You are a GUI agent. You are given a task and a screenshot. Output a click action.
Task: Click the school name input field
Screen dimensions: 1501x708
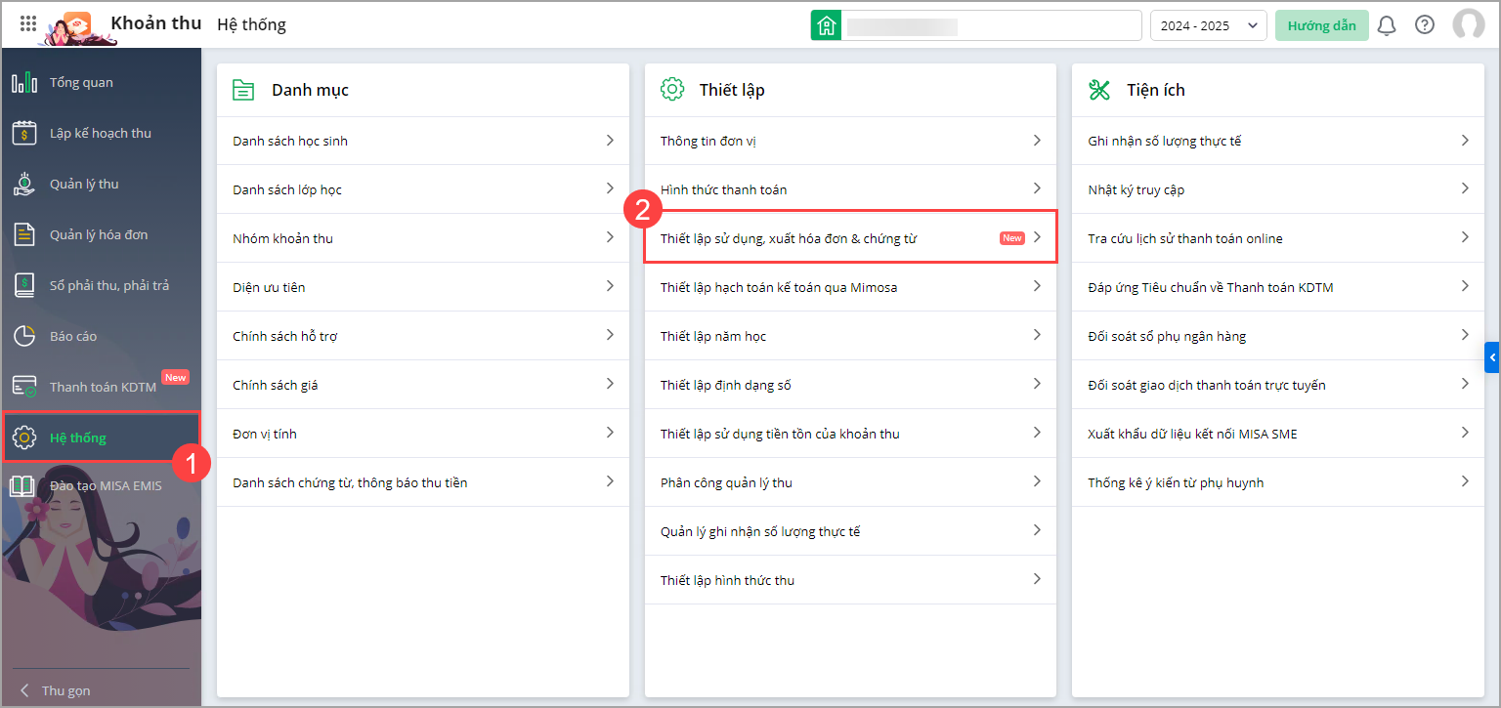991,25
